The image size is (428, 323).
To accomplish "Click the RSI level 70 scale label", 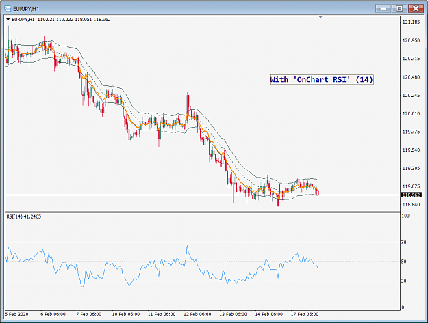I will pos(404,242).
